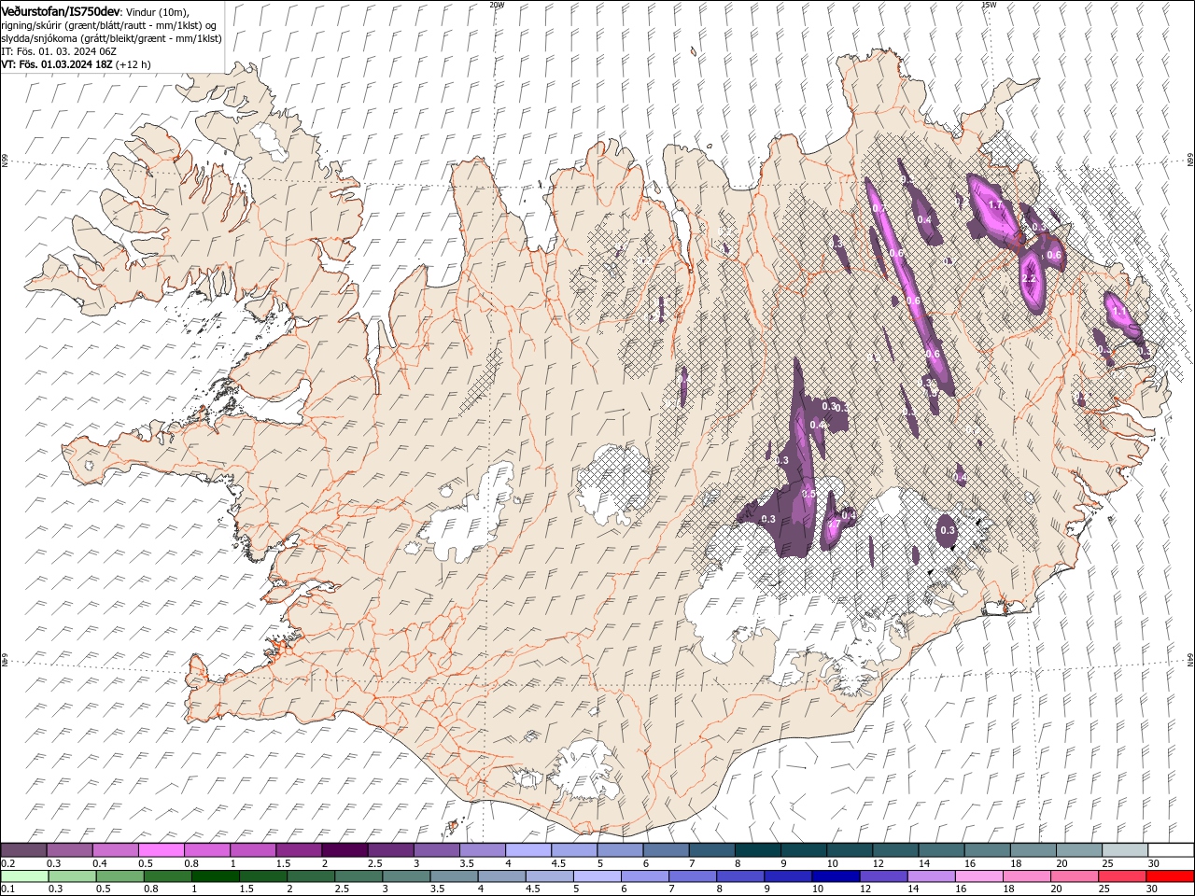Click the 'slydda/snjókoma' legend description line
The height and width of the screenshot is (896, 1195).
[x=111, y=38]
